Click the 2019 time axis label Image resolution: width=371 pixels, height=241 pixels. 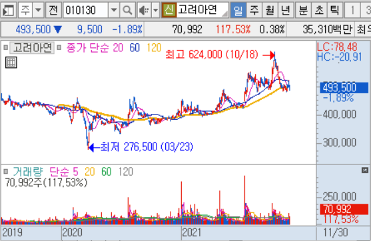tap(12, 232)
